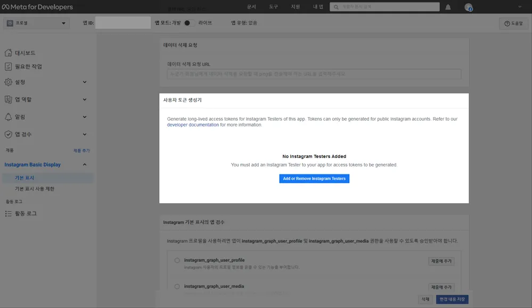Click the Meta for Developers logo
The height and width of the screenshot is (308, 532).
point(37,7)
